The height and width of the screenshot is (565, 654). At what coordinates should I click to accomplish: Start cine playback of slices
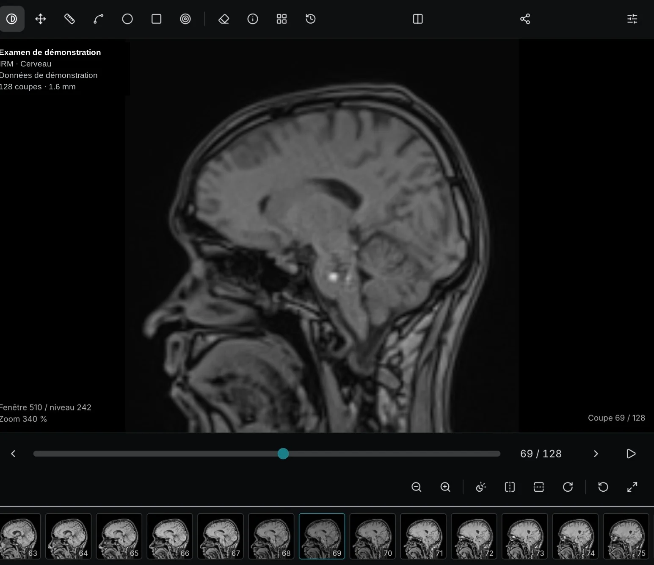[x=631, y=454]
